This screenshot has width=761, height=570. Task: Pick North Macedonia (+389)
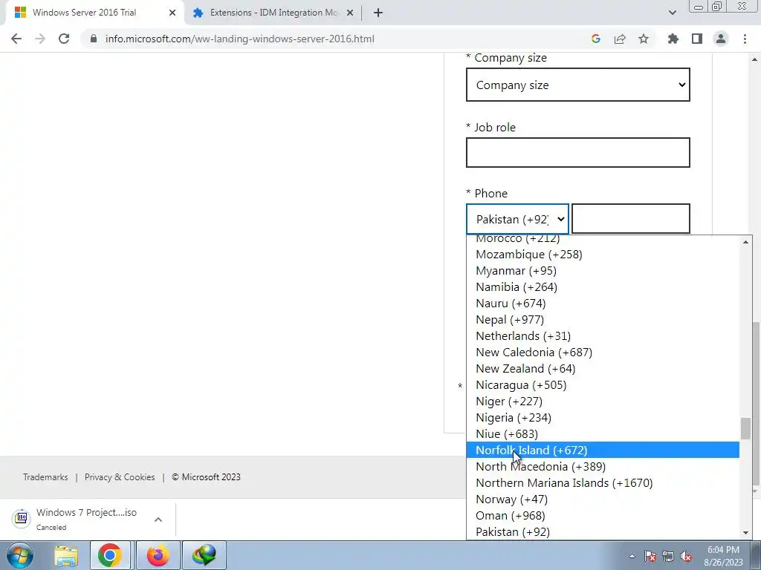click(603, 467)
